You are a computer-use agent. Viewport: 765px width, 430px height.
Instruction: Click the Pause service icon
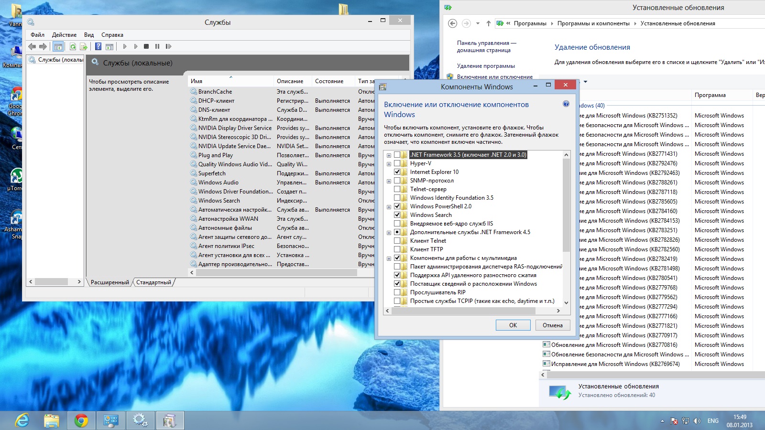[157, 46]
